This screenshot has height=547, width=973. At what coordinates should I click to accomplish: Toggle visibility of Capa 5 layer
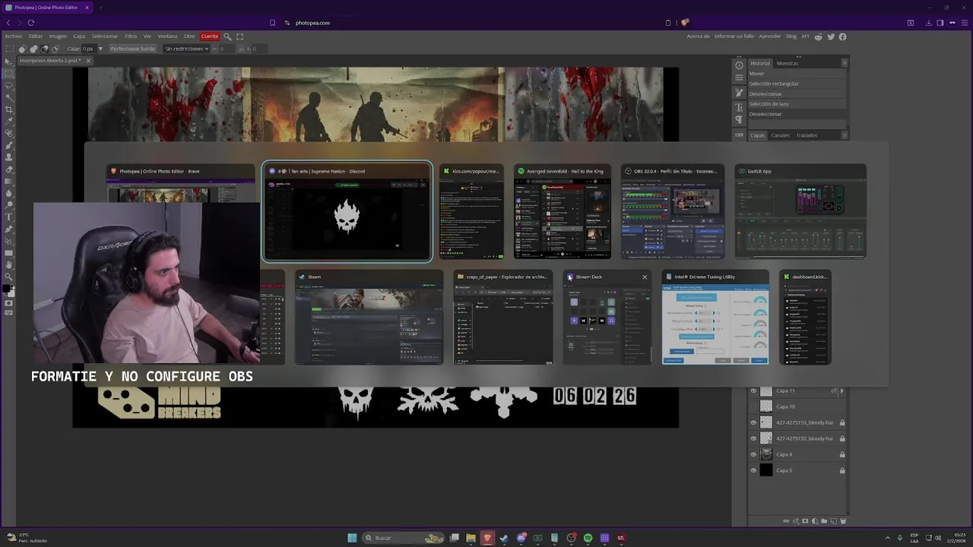tap(753, 470)
